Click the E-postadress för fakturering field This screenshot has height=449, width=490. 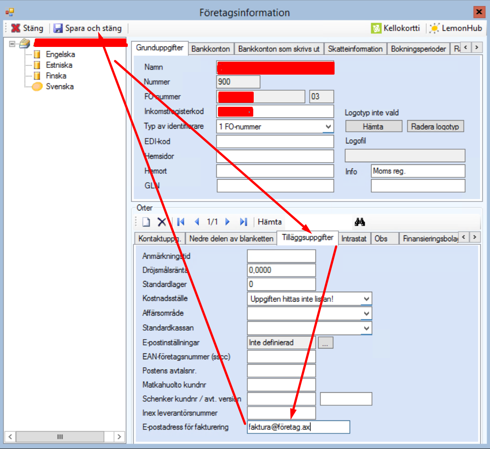tap(298, 427)
